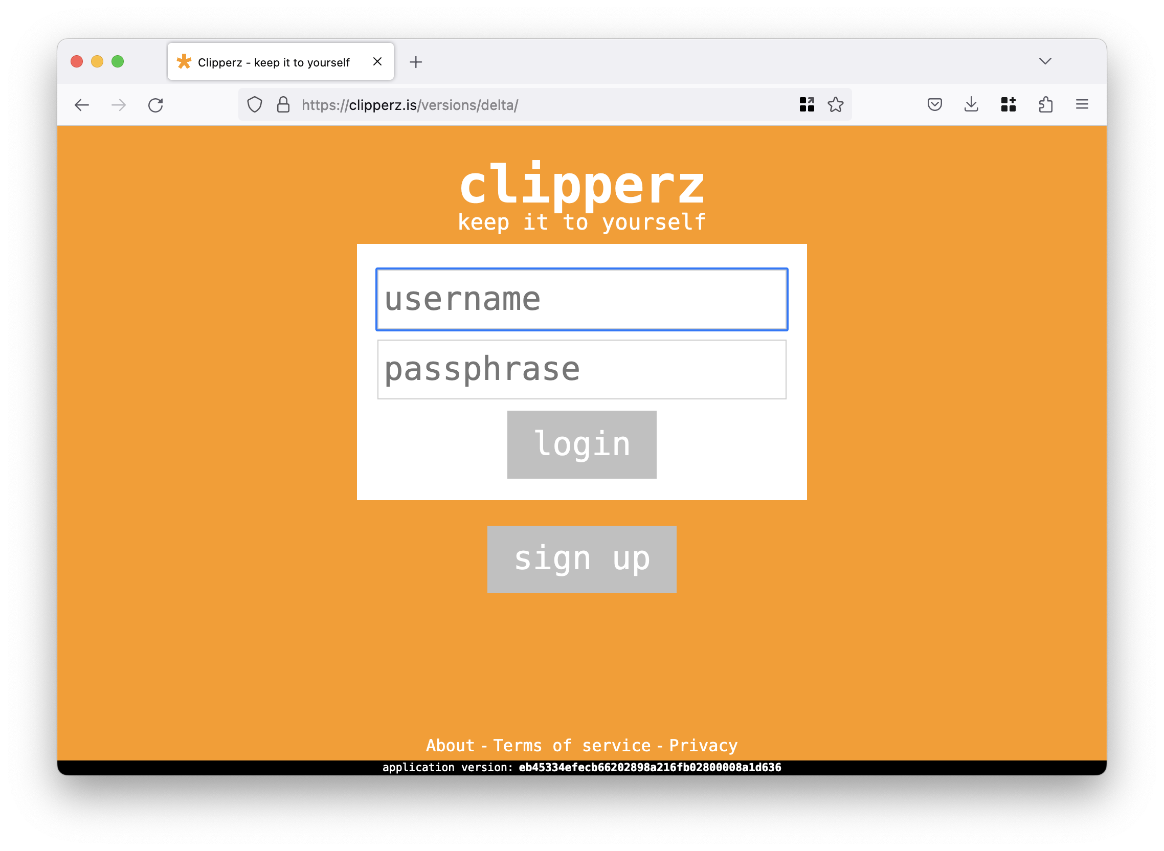Click the Pocket save icon in toolbar
1164x851 pixels.
tap(935, 105)
